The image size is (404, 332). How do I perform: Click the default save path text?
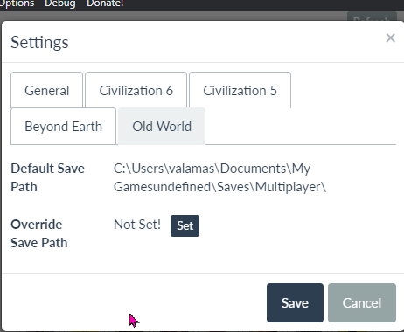219,177
